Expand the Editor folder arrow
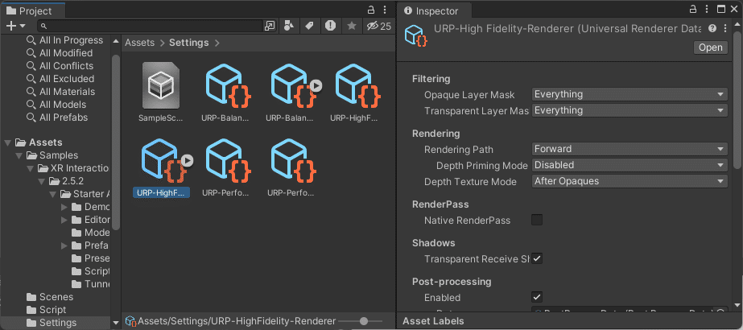 point(64,220)
